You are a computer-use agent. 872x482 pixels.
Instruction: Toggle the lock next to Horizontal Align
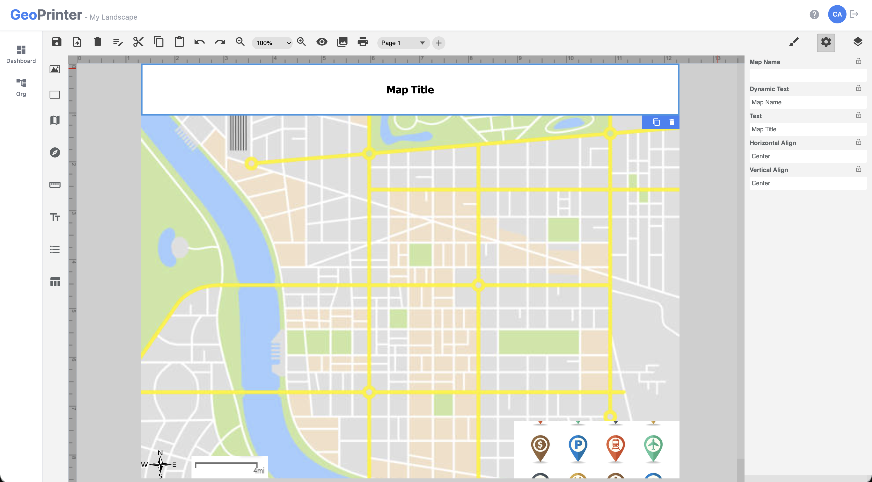click(859, 142)
